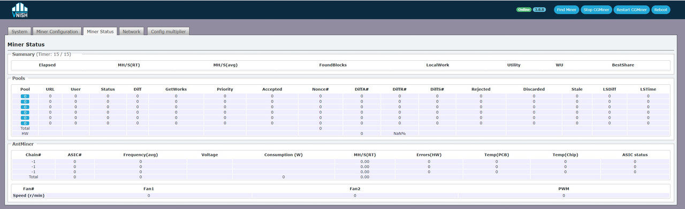Click the Priority column header
Image resolution: width=685 pixels, height=209 pixels.
click(225, 89)
